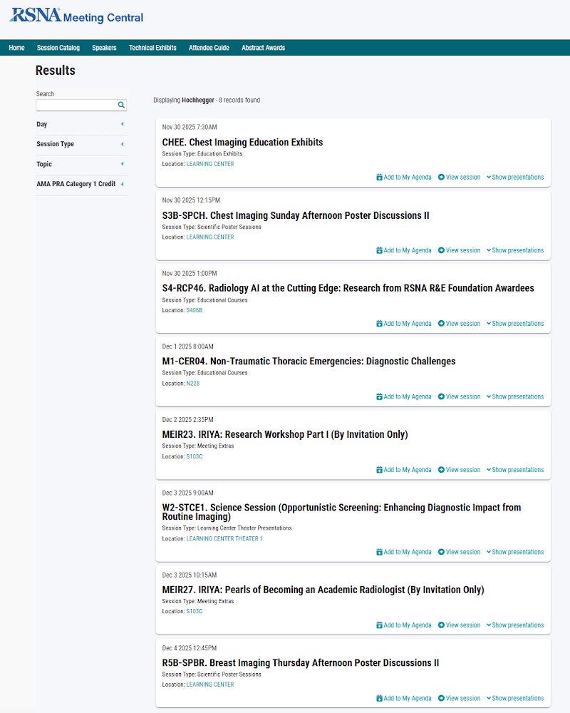Click the search magnifier icon

121,105
